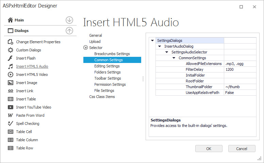This screenshot has width=264, height=163.
Task: Click Table Row grid icon
Action: pos(11,148)
